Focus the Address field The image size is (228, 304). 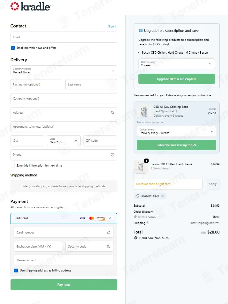[64, 113]
